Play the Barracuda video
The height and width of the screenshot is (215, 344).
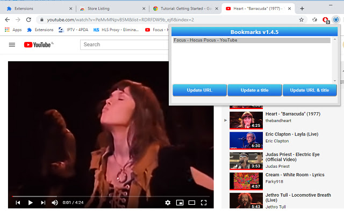click(31, 203)
